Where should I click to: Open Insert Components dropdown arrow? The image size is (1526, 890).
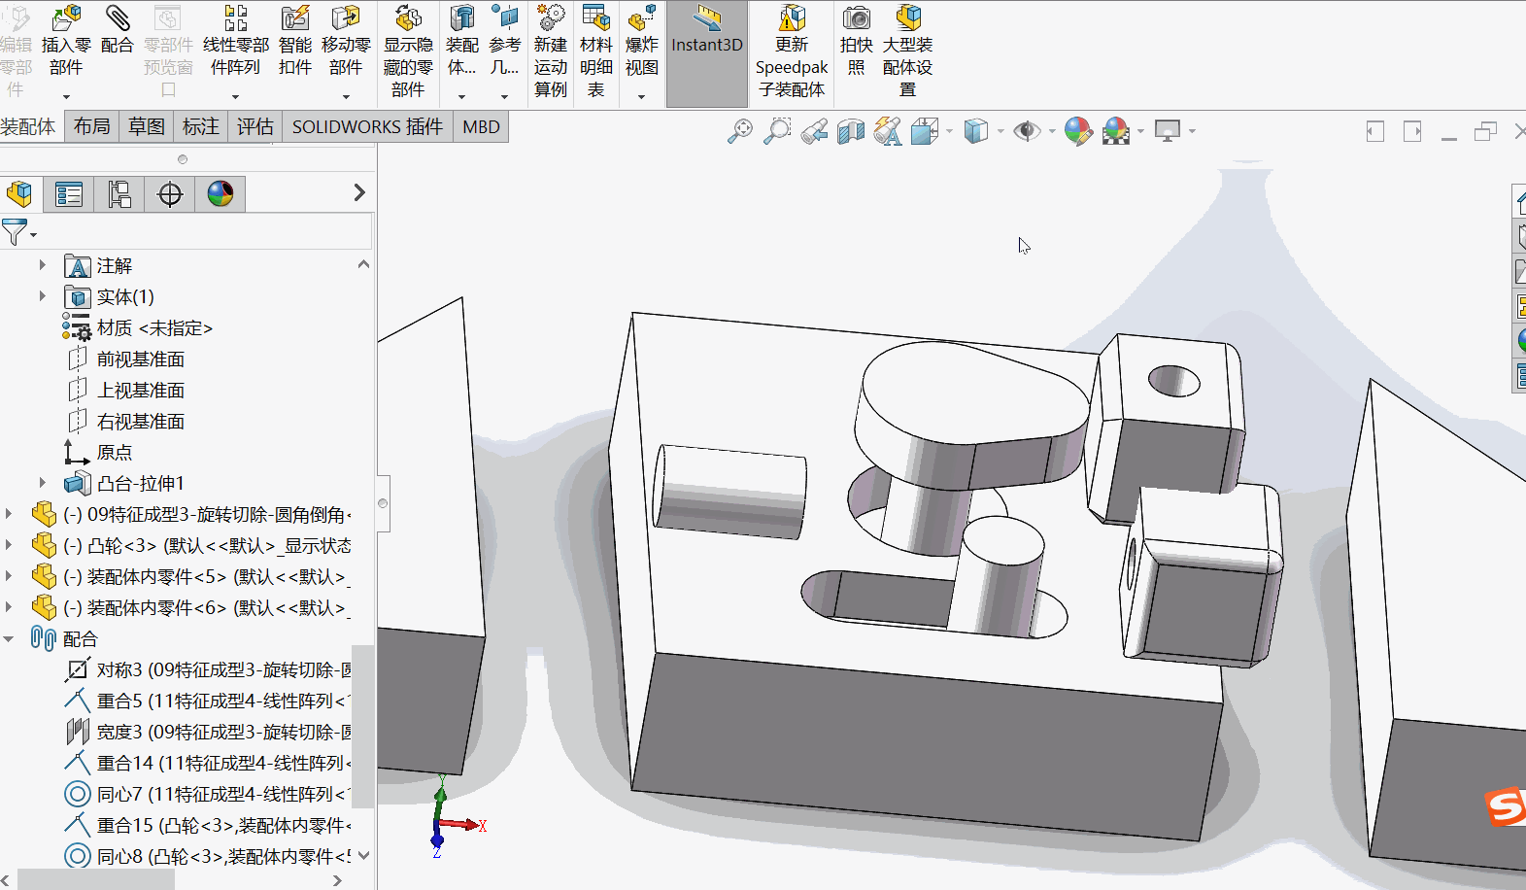click(x=66, y=96)
